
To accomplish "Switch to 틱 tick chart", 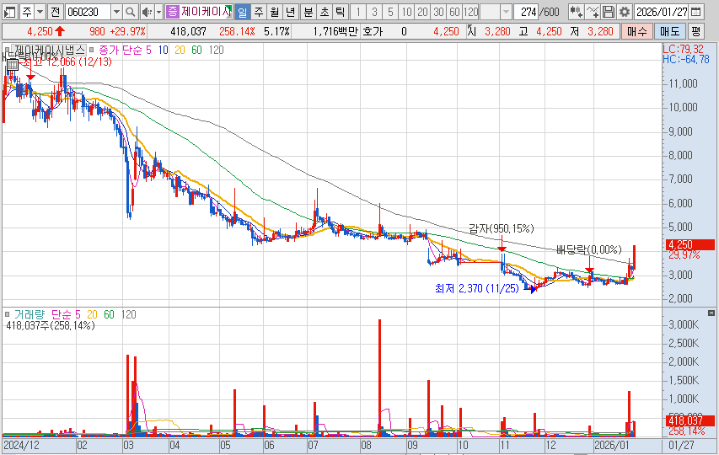I will [x=340, y=12].
